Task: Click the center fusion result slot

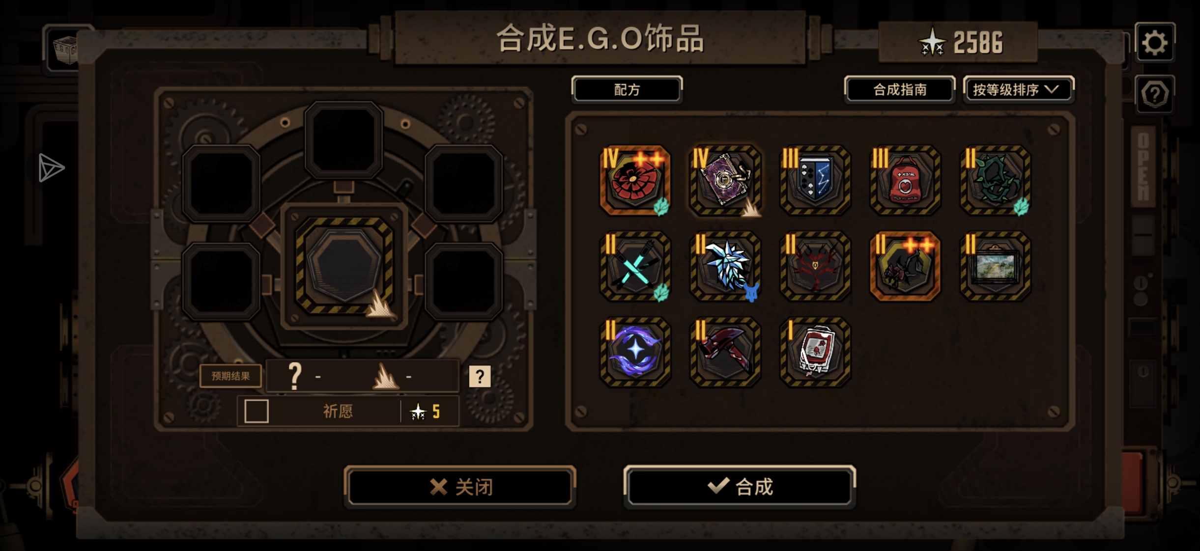Action: [344, 266]
